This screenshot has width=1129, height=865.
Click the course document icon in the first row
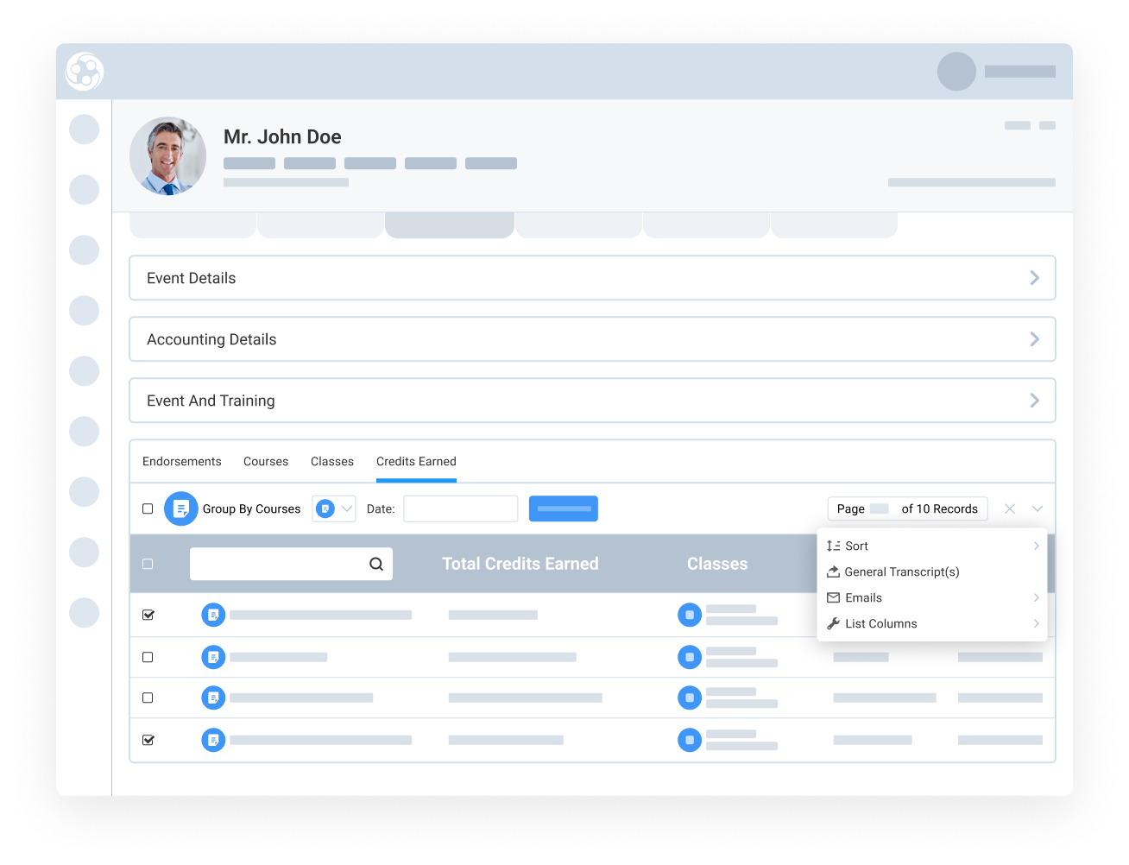[x=213, y=615]
